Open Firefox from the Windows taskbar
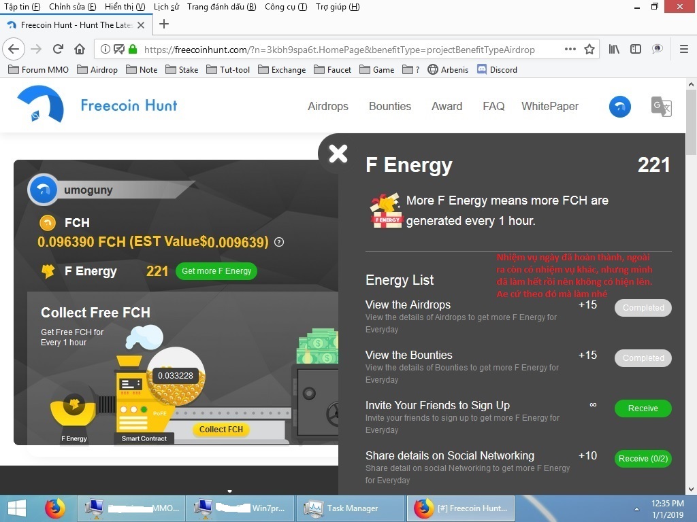Image resolution: width=697 pixels, height=522 pixels. click(x=54, y=508)
